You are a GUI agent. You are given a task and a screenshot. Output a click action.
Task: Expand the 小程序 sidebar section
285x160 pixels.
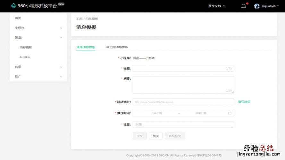click(38, 28)
